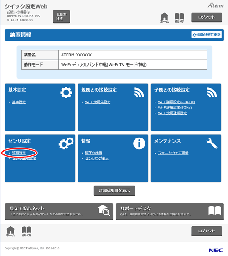Click the 情報 panel title

[86, 141]
